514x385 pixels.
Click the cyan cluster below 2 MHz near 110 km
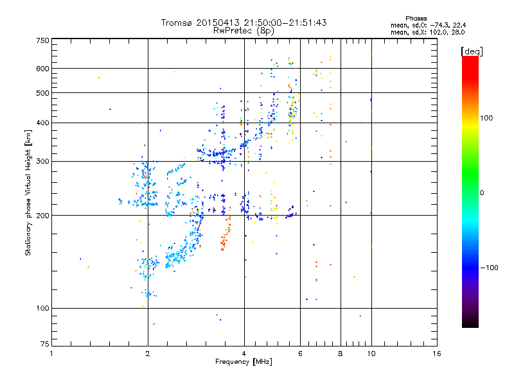point(149,293)
